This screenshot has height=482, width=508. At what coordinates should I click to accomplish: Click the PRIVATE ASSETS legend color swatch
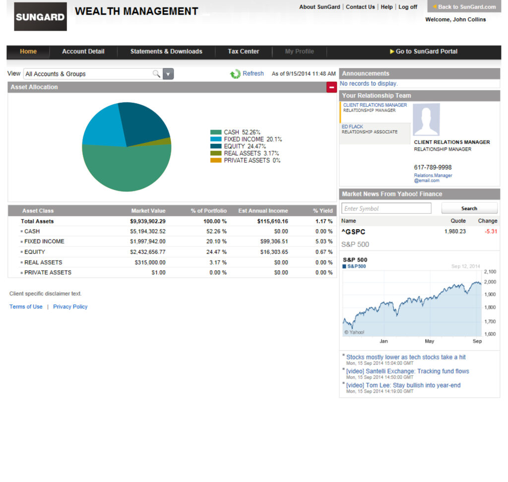(216, 160)
